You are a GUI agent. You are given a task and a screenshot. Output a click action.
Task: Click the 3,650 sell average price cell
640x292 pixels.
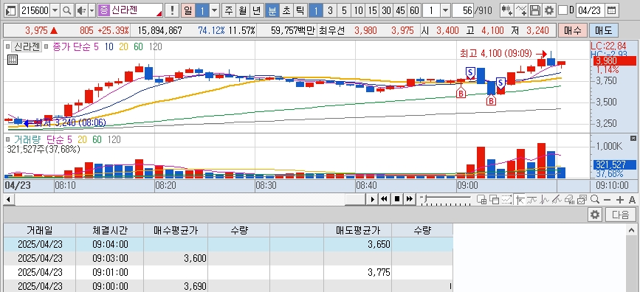tap(357, 244)
